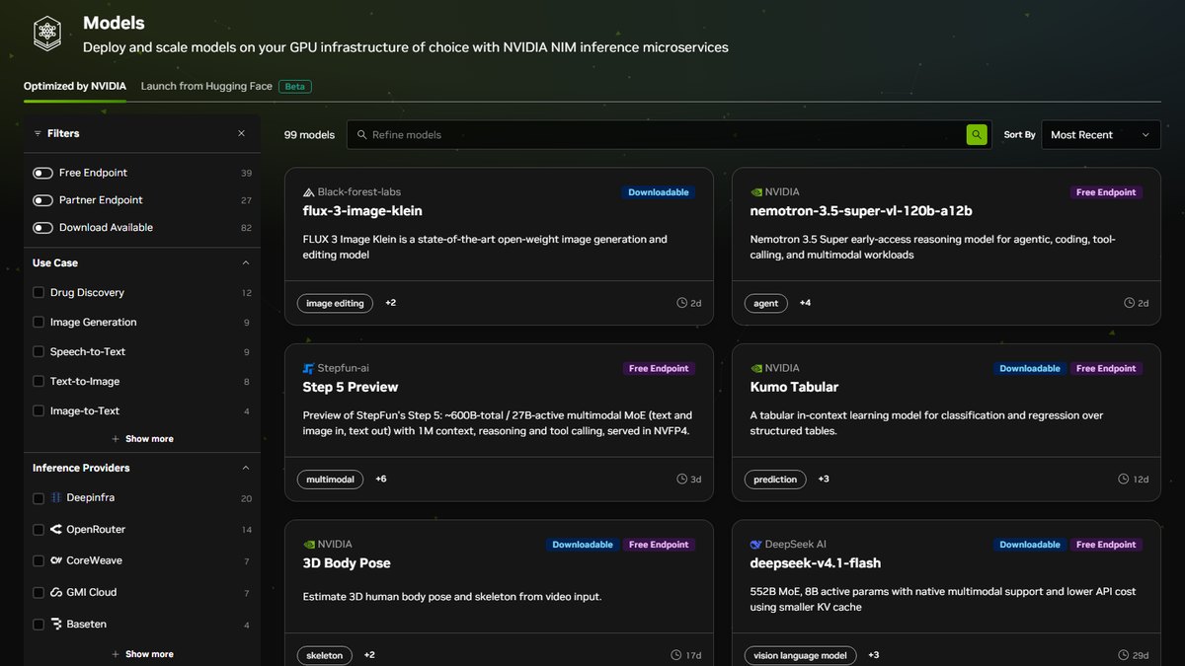Click plus icon of Inference Providers Show more
Image resolution: width=1185 pixels, height=666 pixels.
116,654
